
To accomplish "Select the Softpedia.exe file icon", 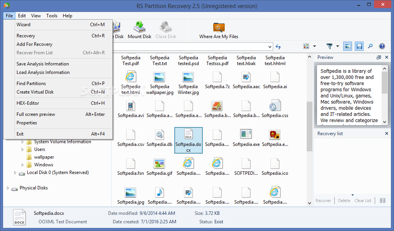I will pyautogui.click(x=246, y=134).
